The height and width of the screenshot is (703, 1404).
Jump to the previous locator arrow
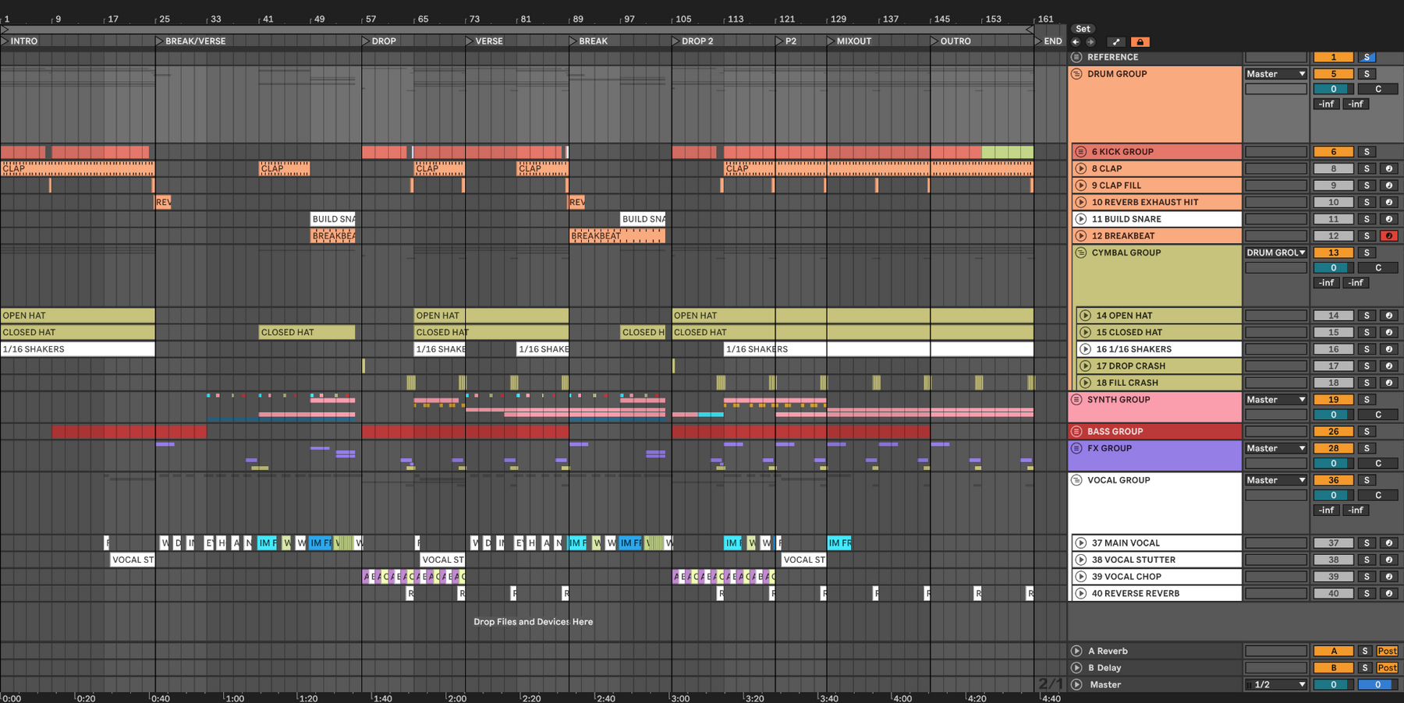(1076, 42)
